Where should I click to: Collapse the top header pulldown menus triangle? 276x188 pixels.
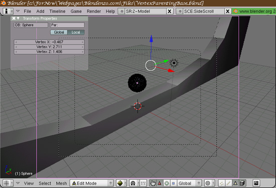pos(18,11)
